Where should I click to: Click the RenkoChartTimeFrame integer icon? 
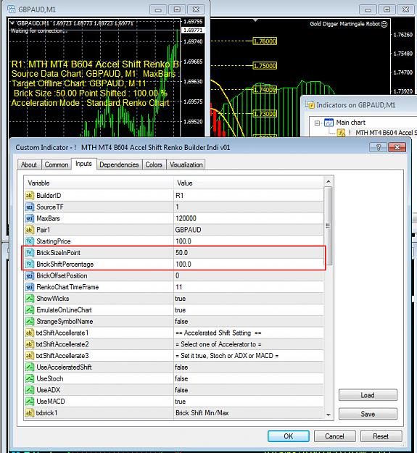pos(30,287)
